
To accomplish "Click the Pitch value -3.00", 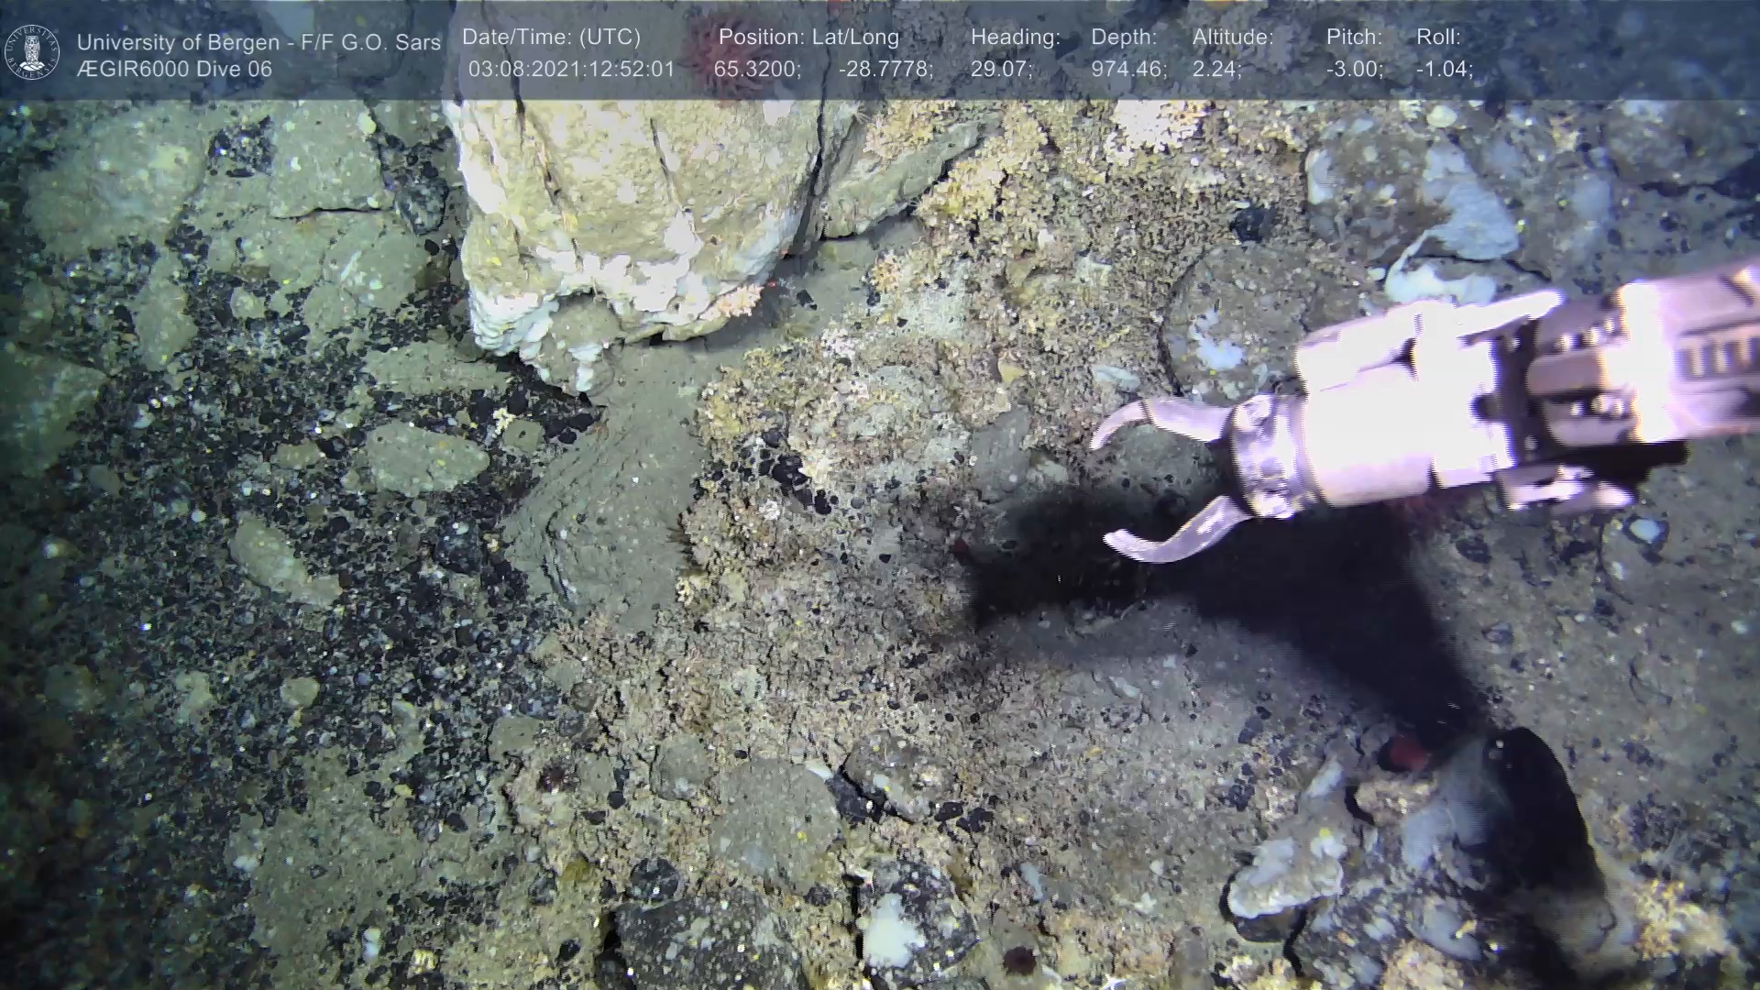I will pyautogui.click(x=1354, y=70).
